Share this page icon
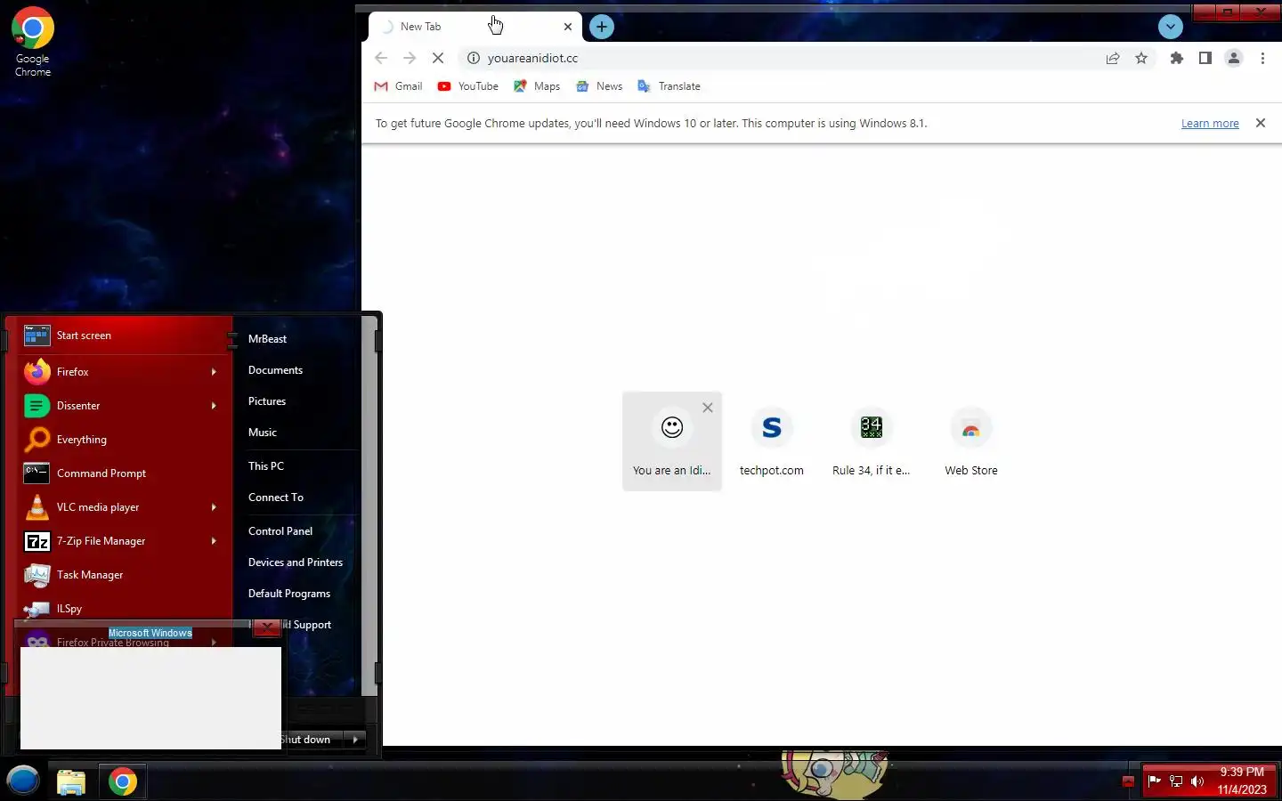 pyautogui.click(x=1113, y=58)
